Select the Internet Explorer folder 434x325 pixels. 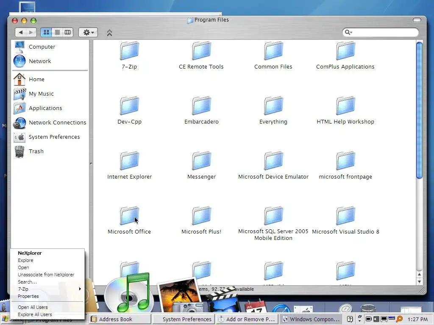(x=129, y=161)
